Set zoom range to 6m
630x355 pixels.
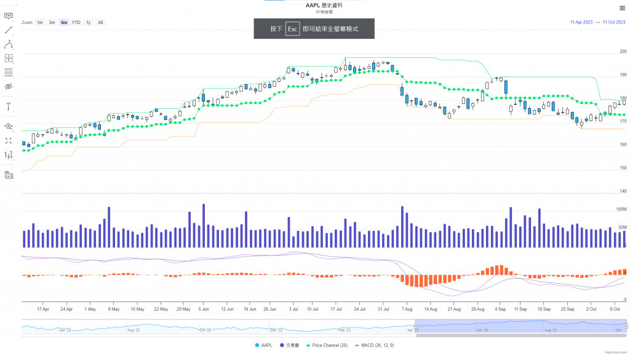(x=64, y=23)
